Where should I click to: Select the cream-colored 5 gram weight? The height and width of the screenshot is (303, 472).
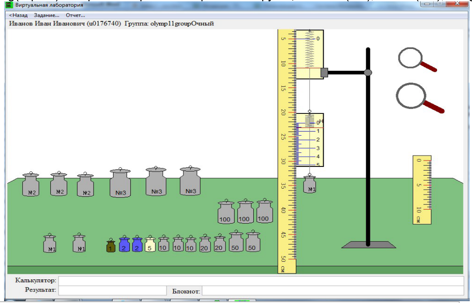click(x=150, y=244)
